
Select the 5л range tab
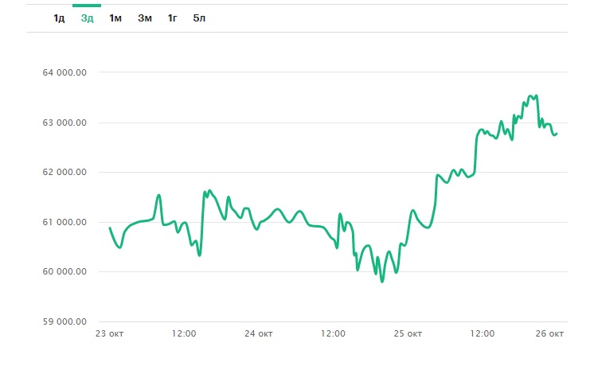coord(199,18)
